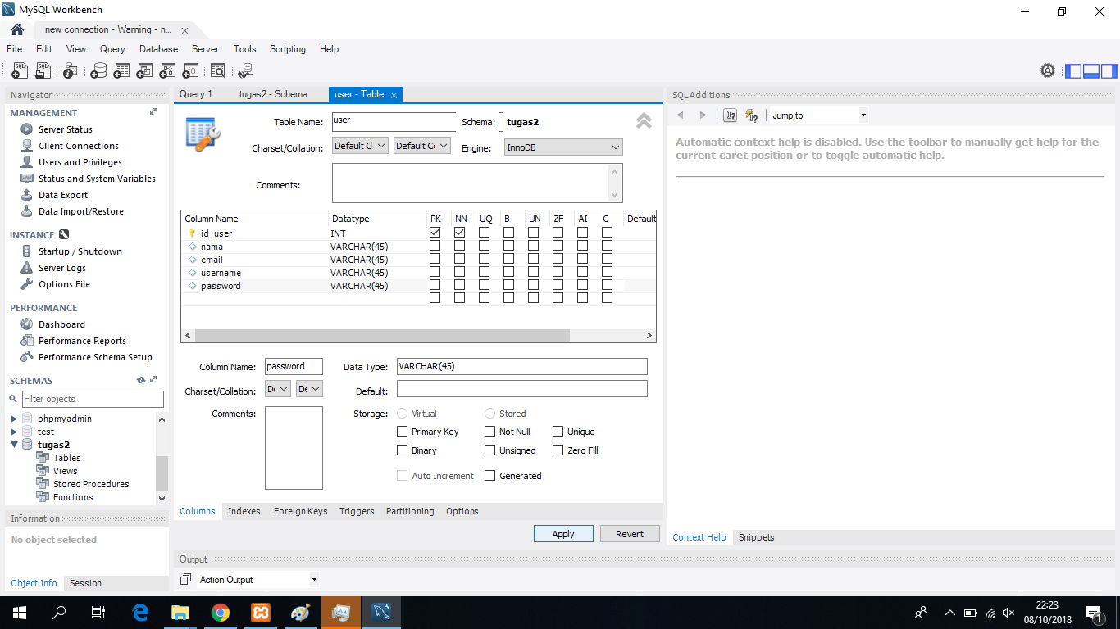Click the Revert button
This screenshot has width=1120, height=629.
click(x=630, y=534)
